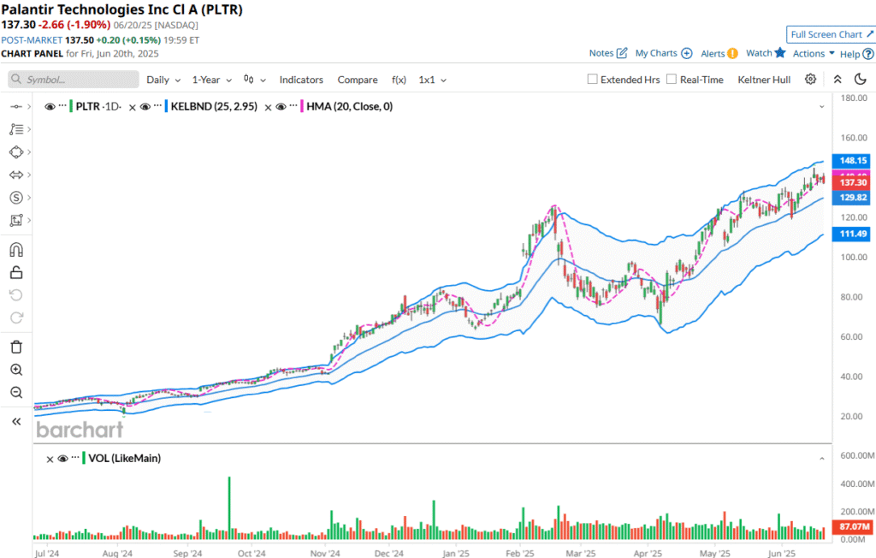This screenshot has height=558, width=876.
Task: Open the Actions dropdown menu
Action: 814,53
